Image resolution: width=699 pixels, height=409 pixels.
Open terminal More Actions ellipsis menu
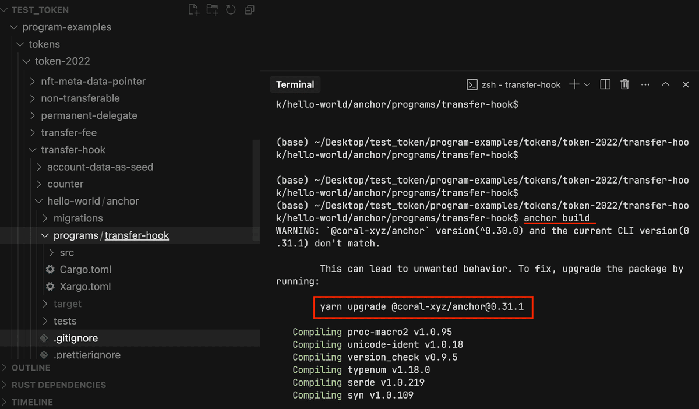pyautogui.click(x=645, y=84)
